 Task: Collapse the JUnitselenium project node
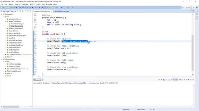2,59
